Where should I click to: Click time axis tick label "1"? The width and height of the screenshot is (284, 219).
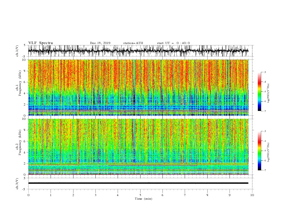coord(51,195)
